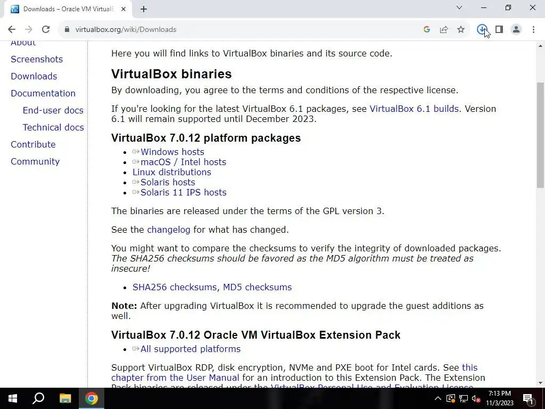Bookmark this page with the star icon
The width and height of the screenshot is (545, 409).
pos(461,30)
